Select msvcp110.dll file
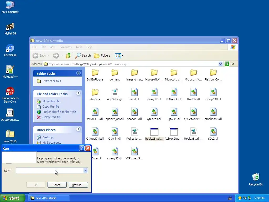This screenshot has width=269, height=202. [213, 95]
